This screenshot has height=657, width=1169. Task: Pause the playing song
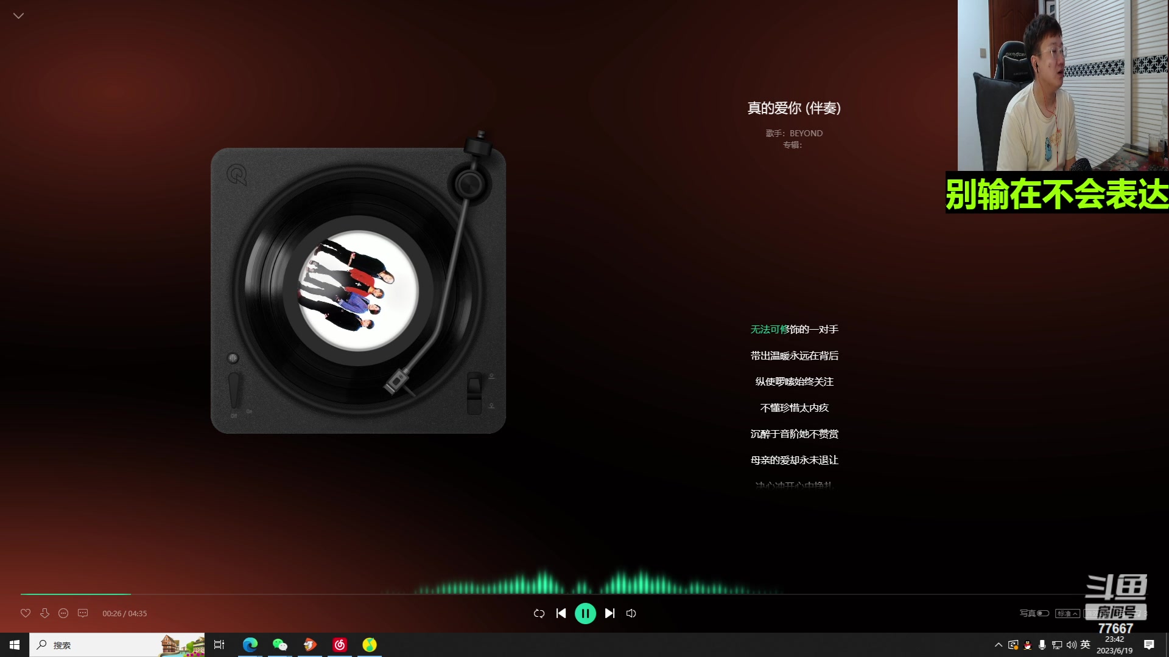pos(585,613)
